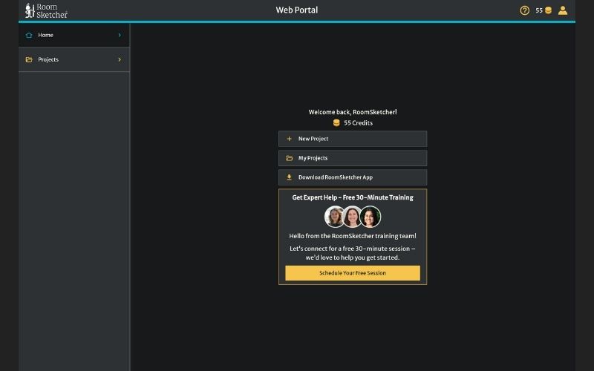
Task: Open the user account profile icon
Action: (x=563, y=10)
